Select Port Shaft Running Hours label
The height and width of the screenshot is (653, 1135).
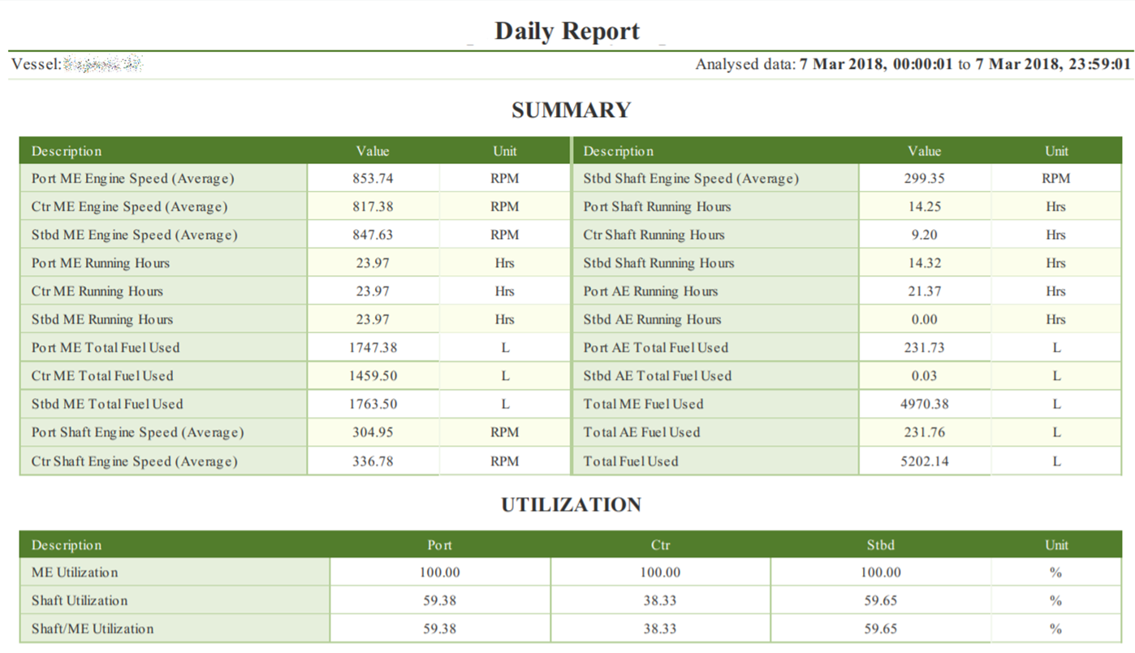pyautogui.click(x=657, y=207)
